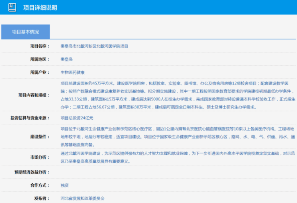The image size is (297, 203).
Task: Click the paragraph starting 项目总建设面积约45万平方米
Action: click(x=177, y=95)
